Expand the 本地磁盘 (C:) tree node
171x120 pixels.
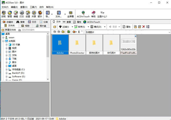tap(7, 69)
